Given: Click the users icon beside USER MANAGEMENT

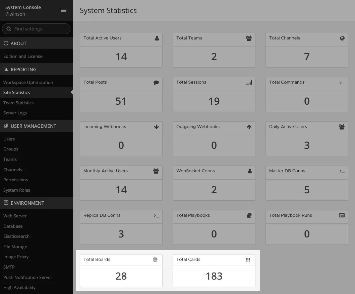Looking at the screenshot, I should click(x=6, y=126).
